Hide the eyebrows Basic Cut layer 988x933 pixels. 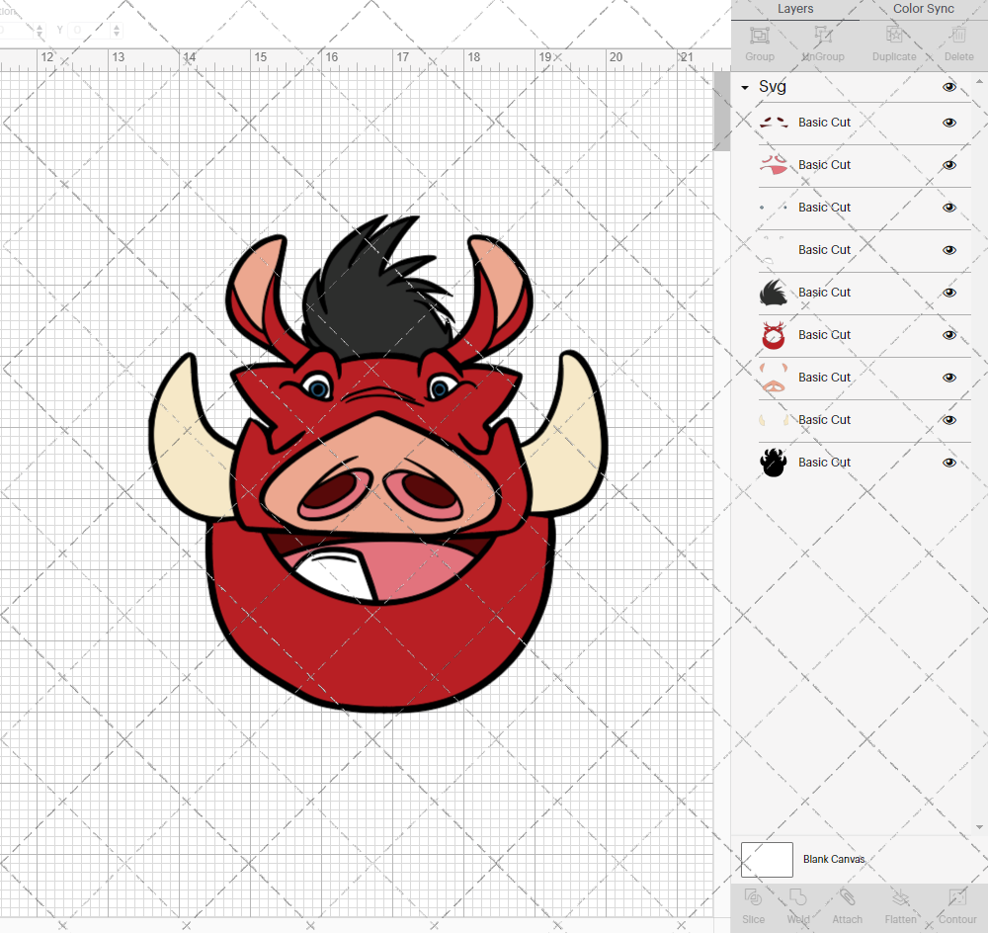[x=948, y=123]
